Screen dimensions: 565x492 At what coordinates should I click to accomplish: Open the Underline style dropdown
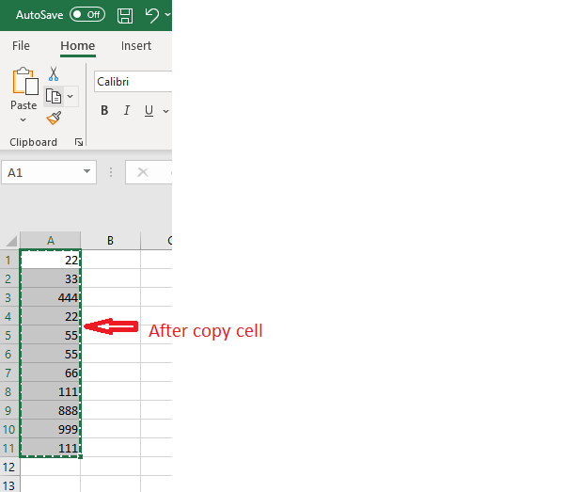point(165,111)
